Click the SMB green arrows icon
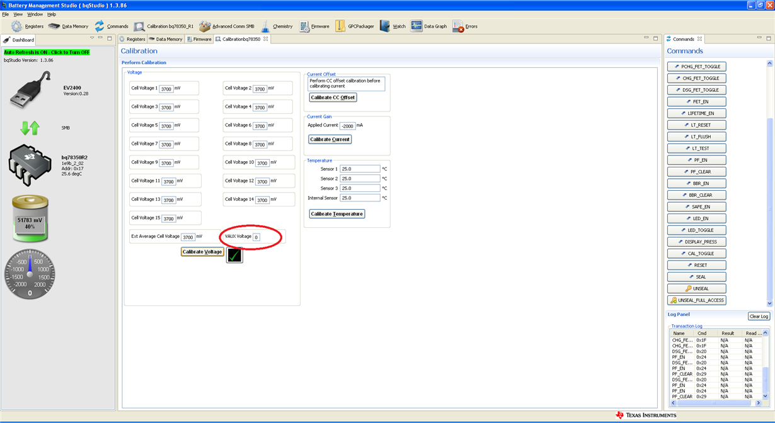The width and height of the screenshot is (775, 423). coord(30,128)
